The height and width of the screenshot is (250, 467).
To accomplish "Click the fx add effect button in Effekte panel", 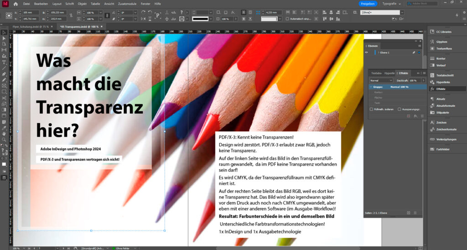I will tap(415, 116).
